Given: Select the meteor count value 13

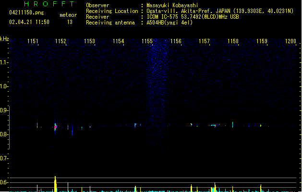Looking at the screenshot, I should tap(70, 22).
